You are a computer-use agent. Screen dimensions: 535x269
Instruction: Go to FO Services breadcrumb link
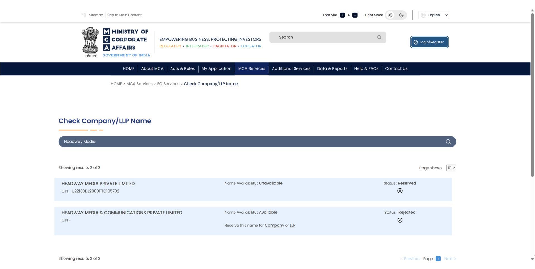point(168,84)
